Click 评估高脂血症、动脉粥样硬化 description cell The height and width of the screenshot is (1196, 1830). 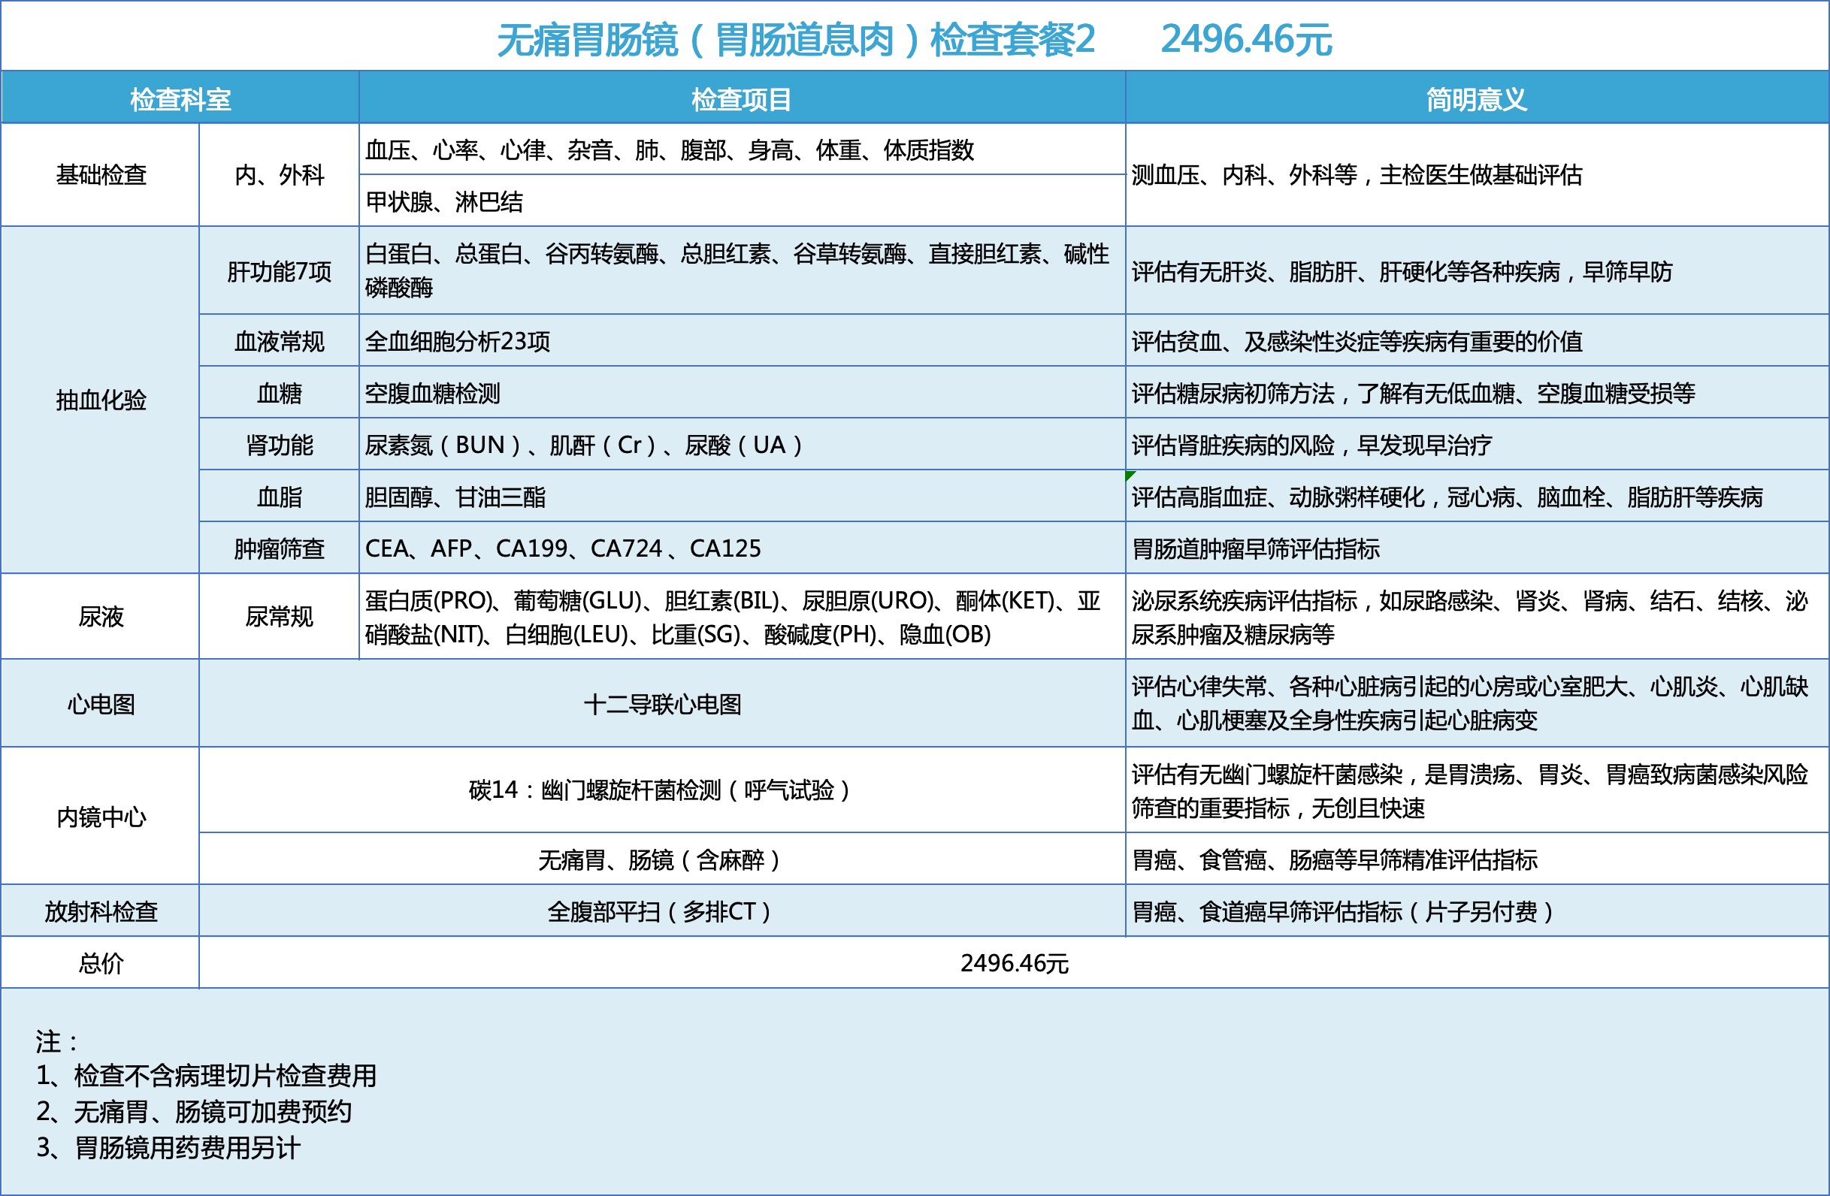[x=1477, y=497]
